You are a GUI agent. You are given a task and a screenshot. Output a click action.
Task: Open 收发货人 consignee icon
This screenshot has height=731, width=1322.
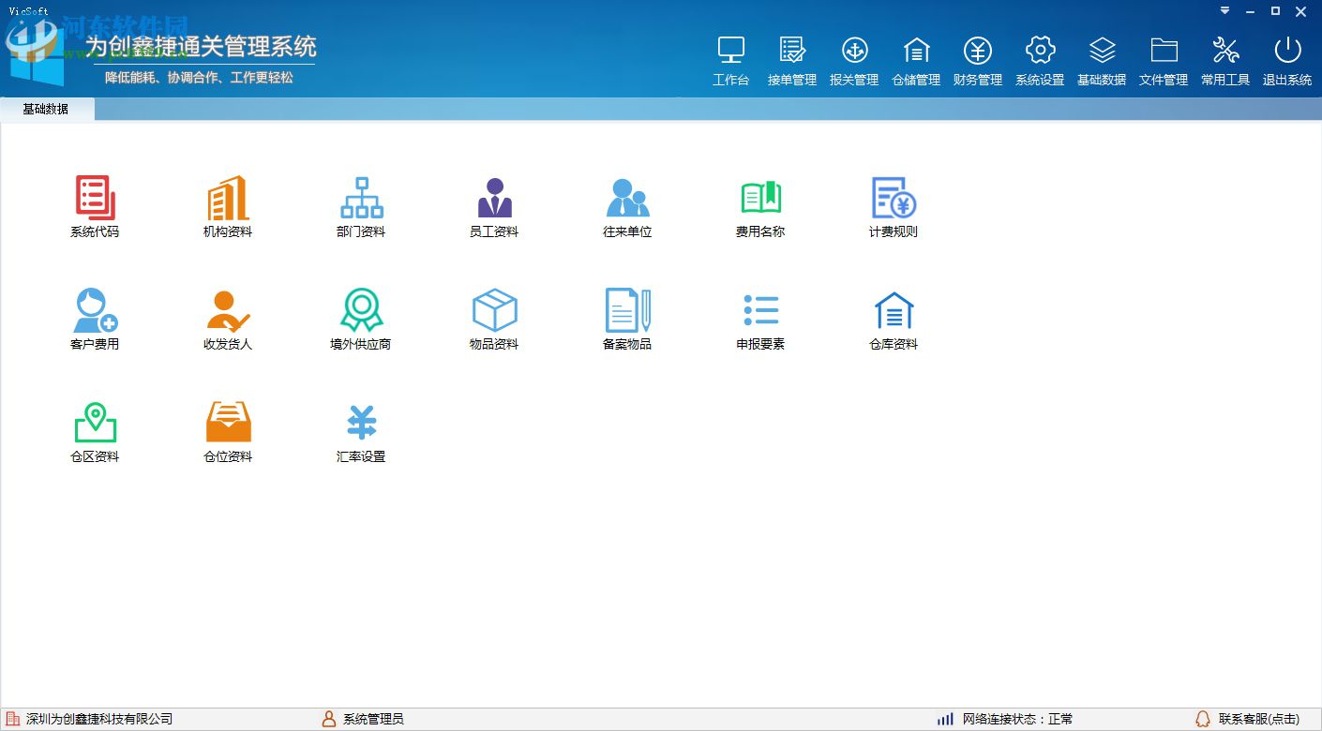point(228,310)
